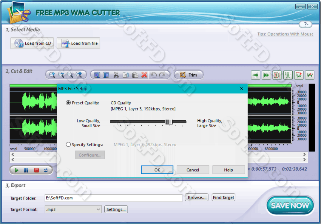
Task: Play the loaded audio
Action: (x=17, y=170)
